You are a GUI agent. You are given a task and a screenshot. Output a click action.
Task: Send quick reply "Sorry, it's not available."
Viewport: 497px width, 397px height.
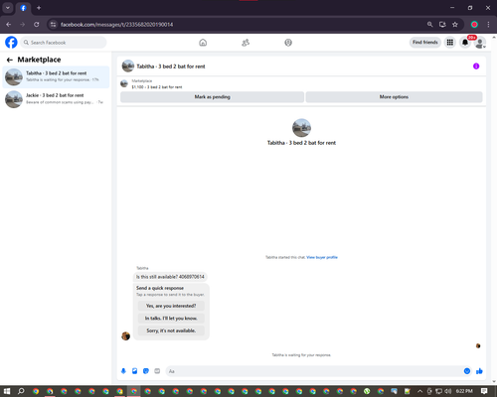coord(171,331)
